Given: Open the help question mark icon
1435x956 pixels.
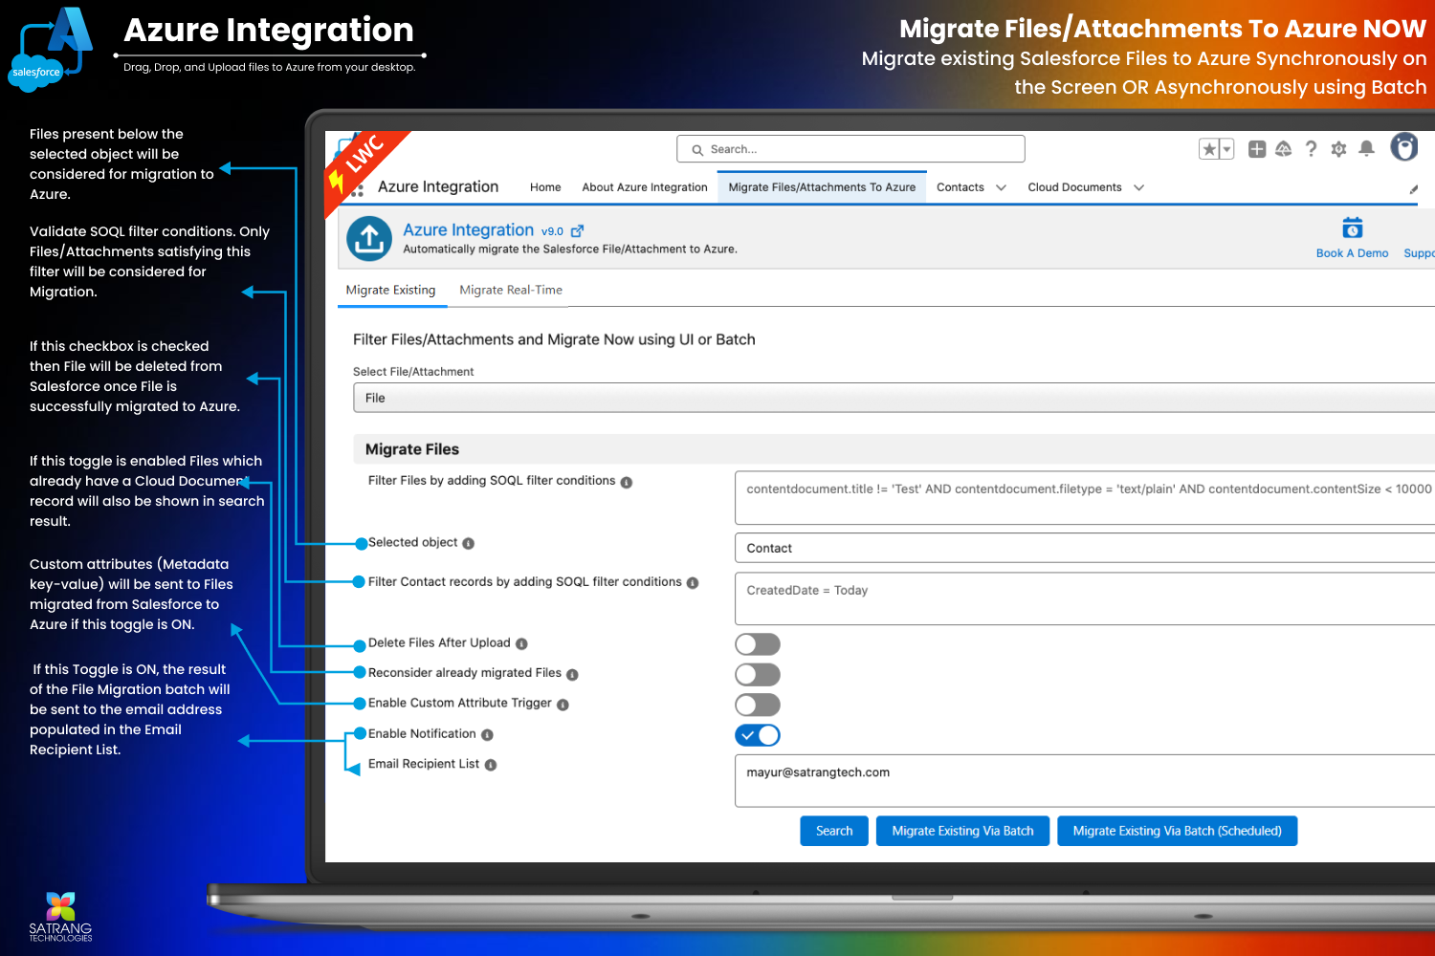Looking at the screenshot, I should coord(1312,149).
